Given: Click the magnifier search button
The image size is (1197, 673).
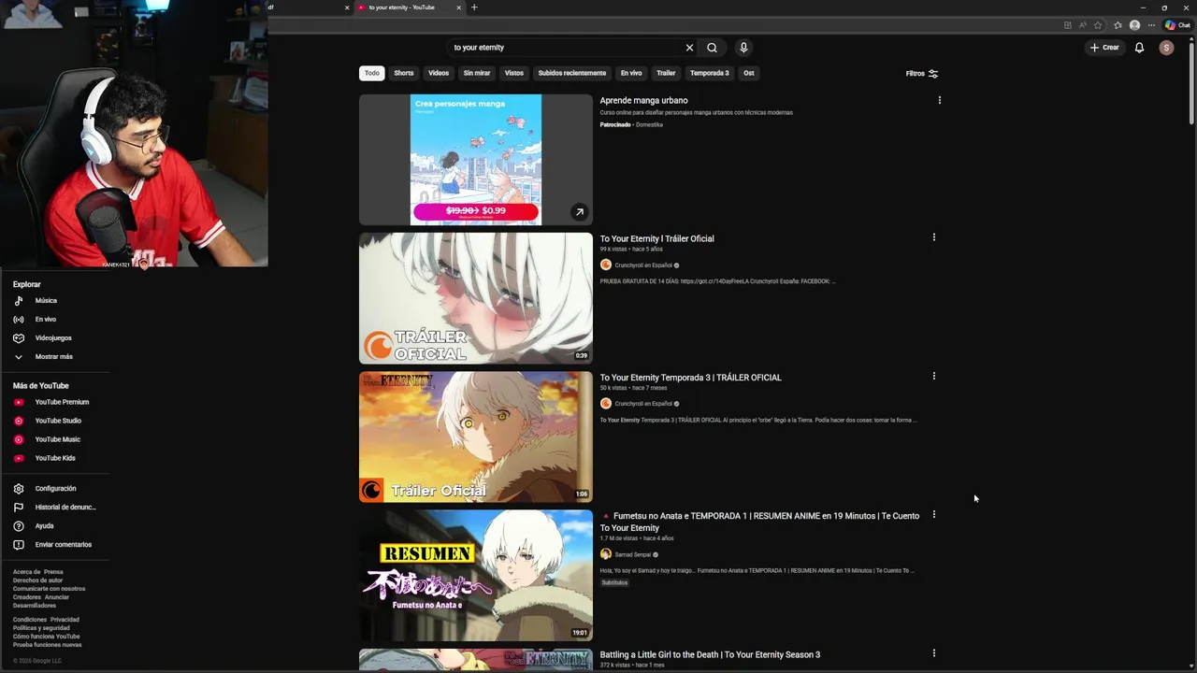Looking at the screenshot, I should click(712, 48).
